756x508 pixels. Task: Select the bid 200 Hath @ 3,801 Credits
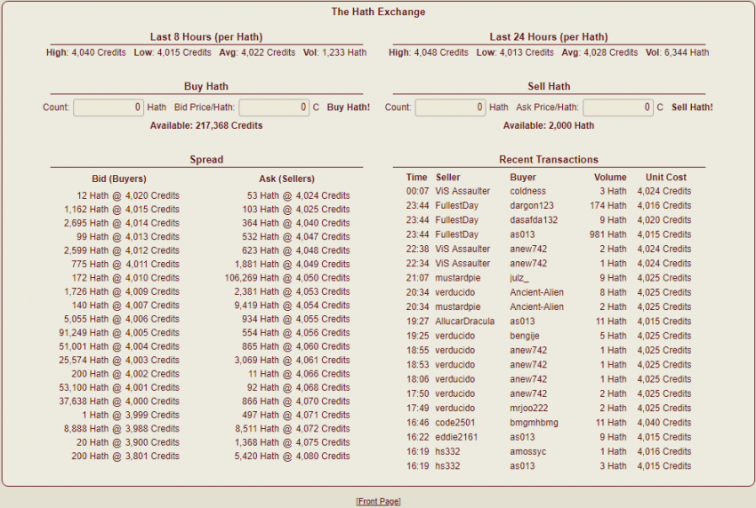pos(125,456)
